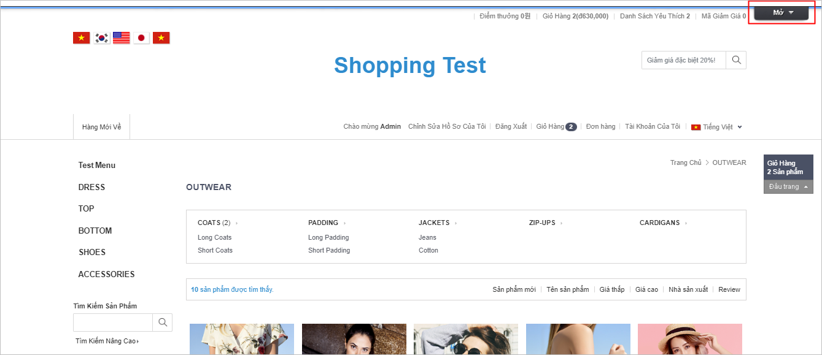Choose the Japanese flag icon
The image size is (822, 355).
141,38
